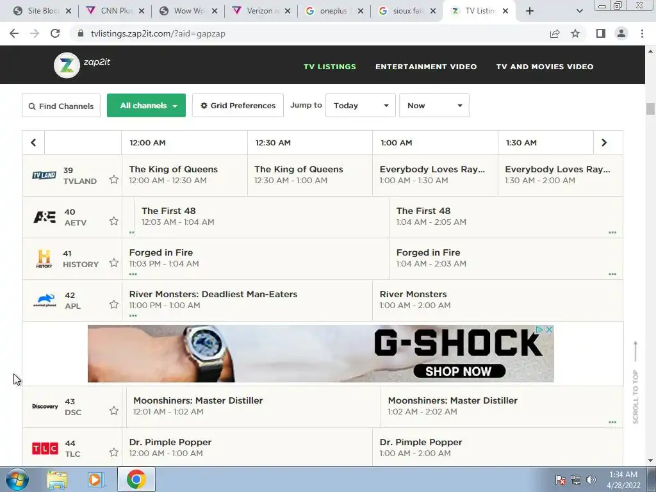Favorite APL channel with star toggle
This screenshot has height=492, width=656.
[x=114, y=304]
